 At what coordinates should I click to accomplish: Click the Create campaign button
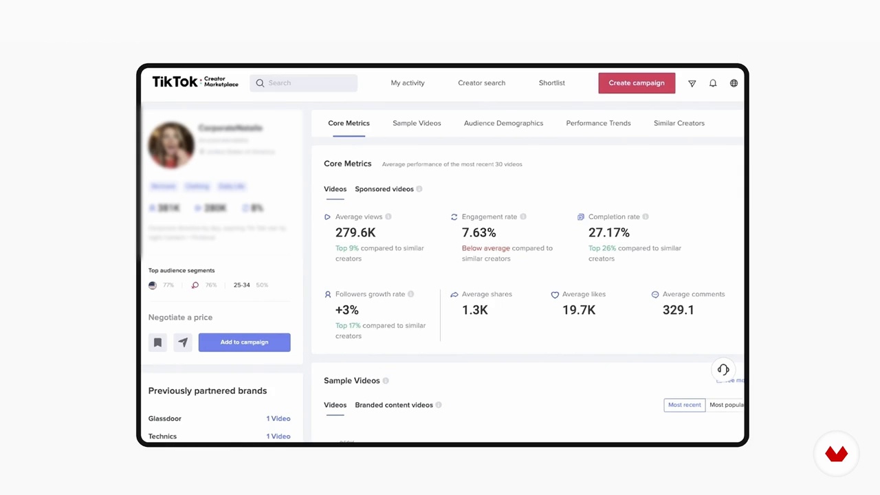tap(637, 83)
